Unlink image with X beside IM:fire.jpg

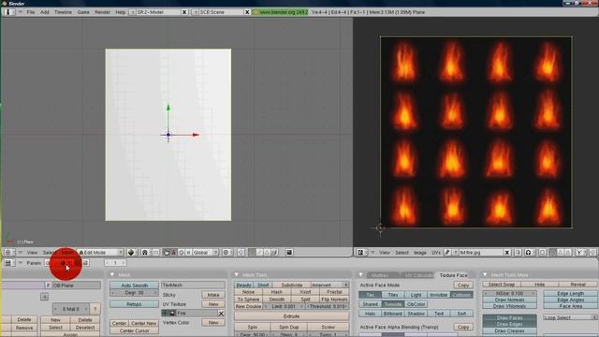pyautogui.click(x=507, y=253)
